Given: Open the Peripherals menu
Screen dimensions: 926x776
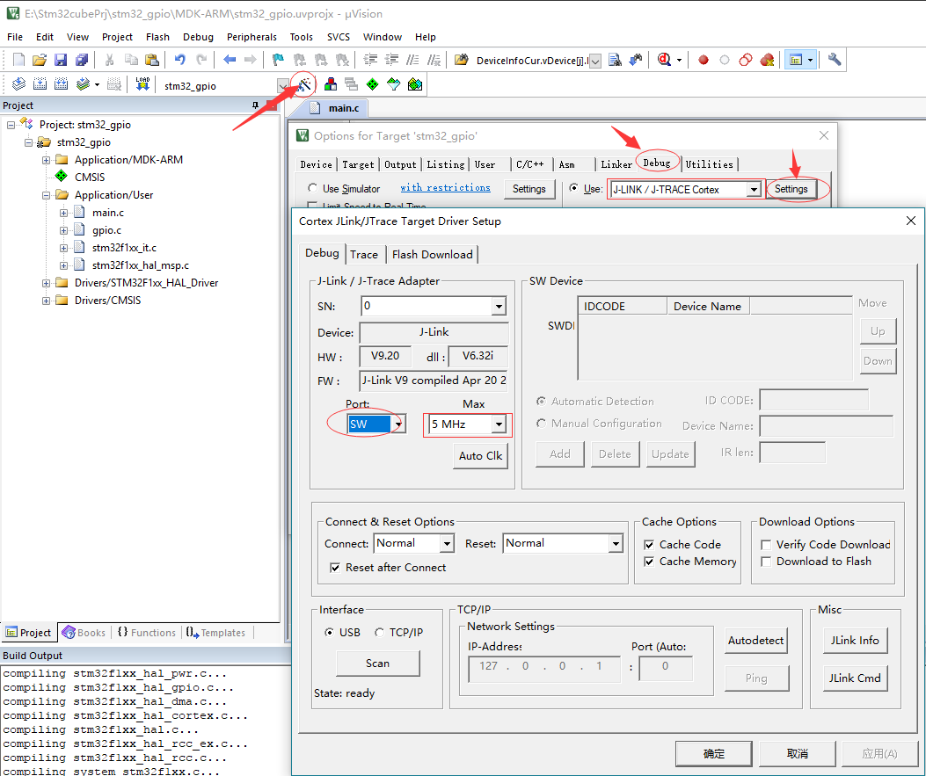Looking at the screenshot, I should point(252,37).
